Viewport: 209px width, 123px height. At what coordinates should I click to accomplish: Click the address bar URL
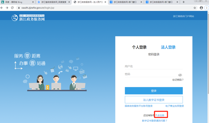(x=38, y=8)
